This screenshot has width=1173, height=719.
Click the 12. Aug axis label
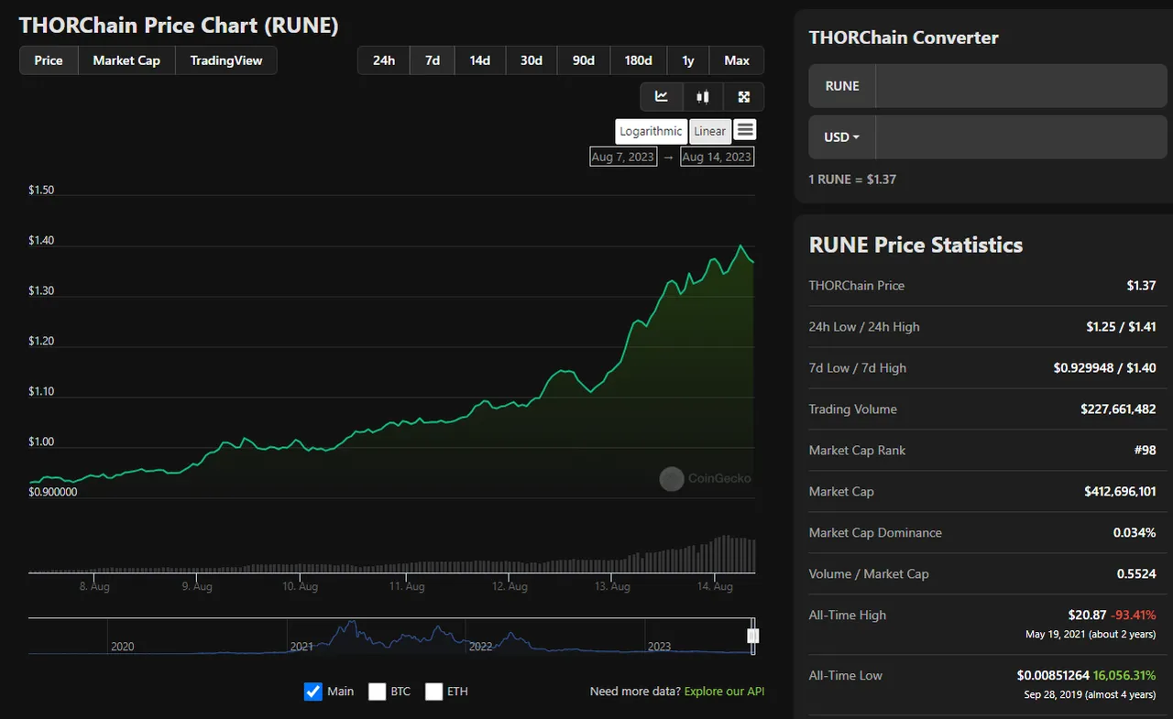point(510,586)
